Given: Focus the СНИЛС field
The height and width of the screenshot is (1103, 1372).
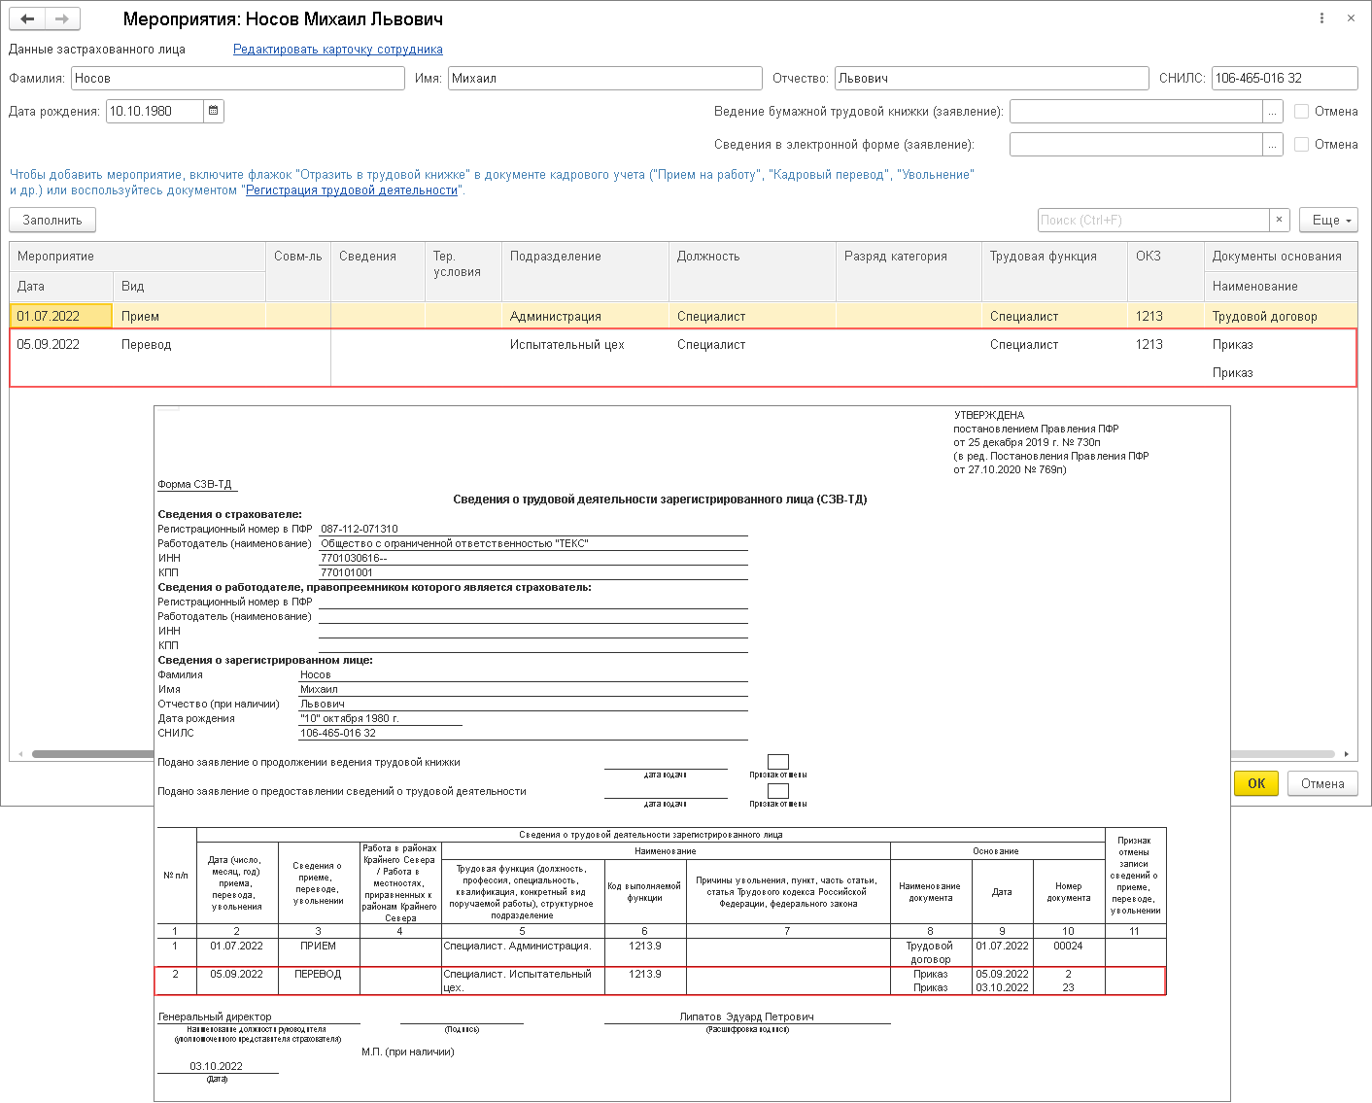Looking at the screenshot, I should (x=1285, y=79).
